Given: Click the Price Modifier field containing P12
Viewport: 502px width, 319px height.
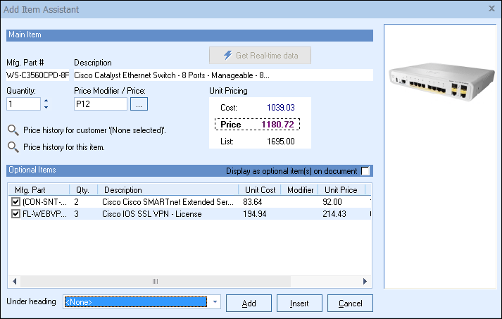Looking at the screenshot, I should (100, 104).
